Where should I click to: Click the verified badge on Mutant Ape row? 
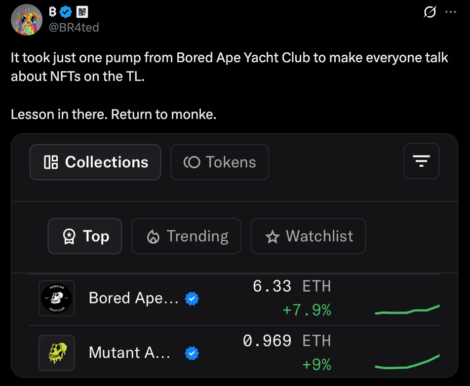click(192, 353)
